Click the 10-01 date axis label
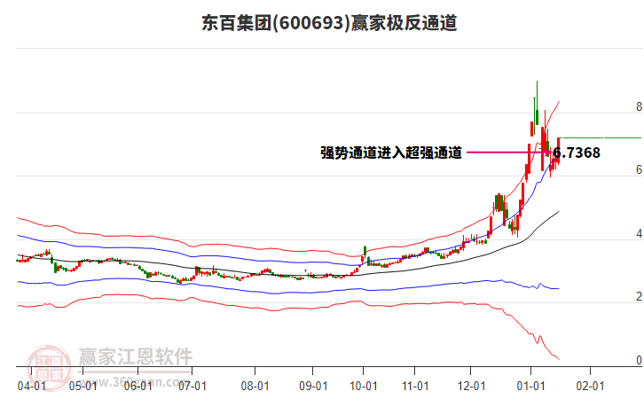 (x=364, y=386)
